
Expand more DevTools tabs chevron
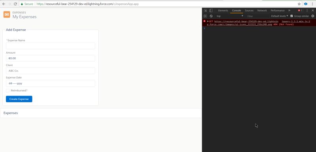[x=289, y=11]
